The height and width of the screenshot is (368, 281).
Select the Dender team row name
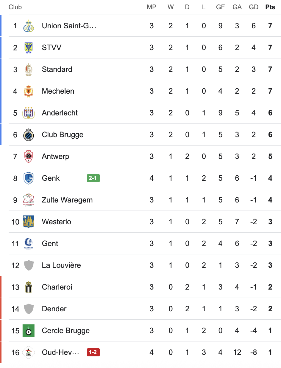[54, 309]
